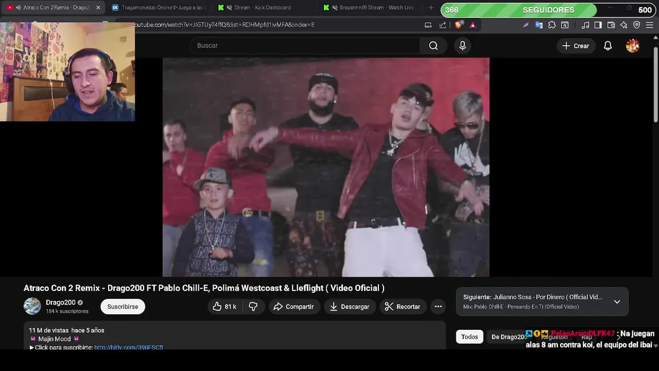Open a new browser tab
Viewport: 659px width, 371px height.
pyautogui.click(x=431, y=8)
